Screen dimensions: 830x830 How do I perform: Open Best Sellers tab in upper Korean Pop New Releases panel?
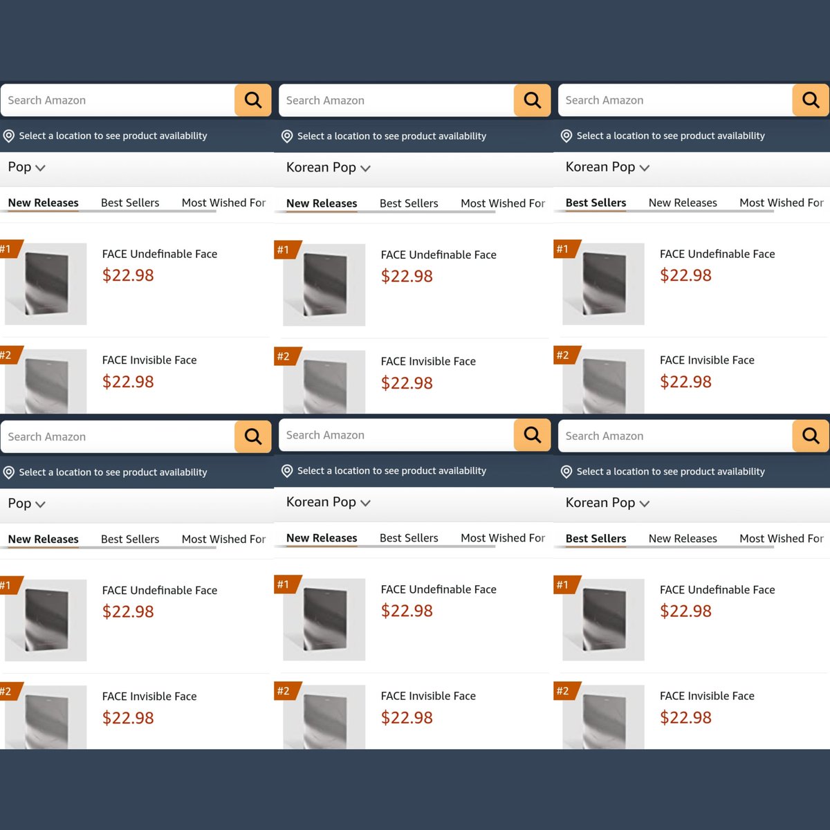pos(409,203)
